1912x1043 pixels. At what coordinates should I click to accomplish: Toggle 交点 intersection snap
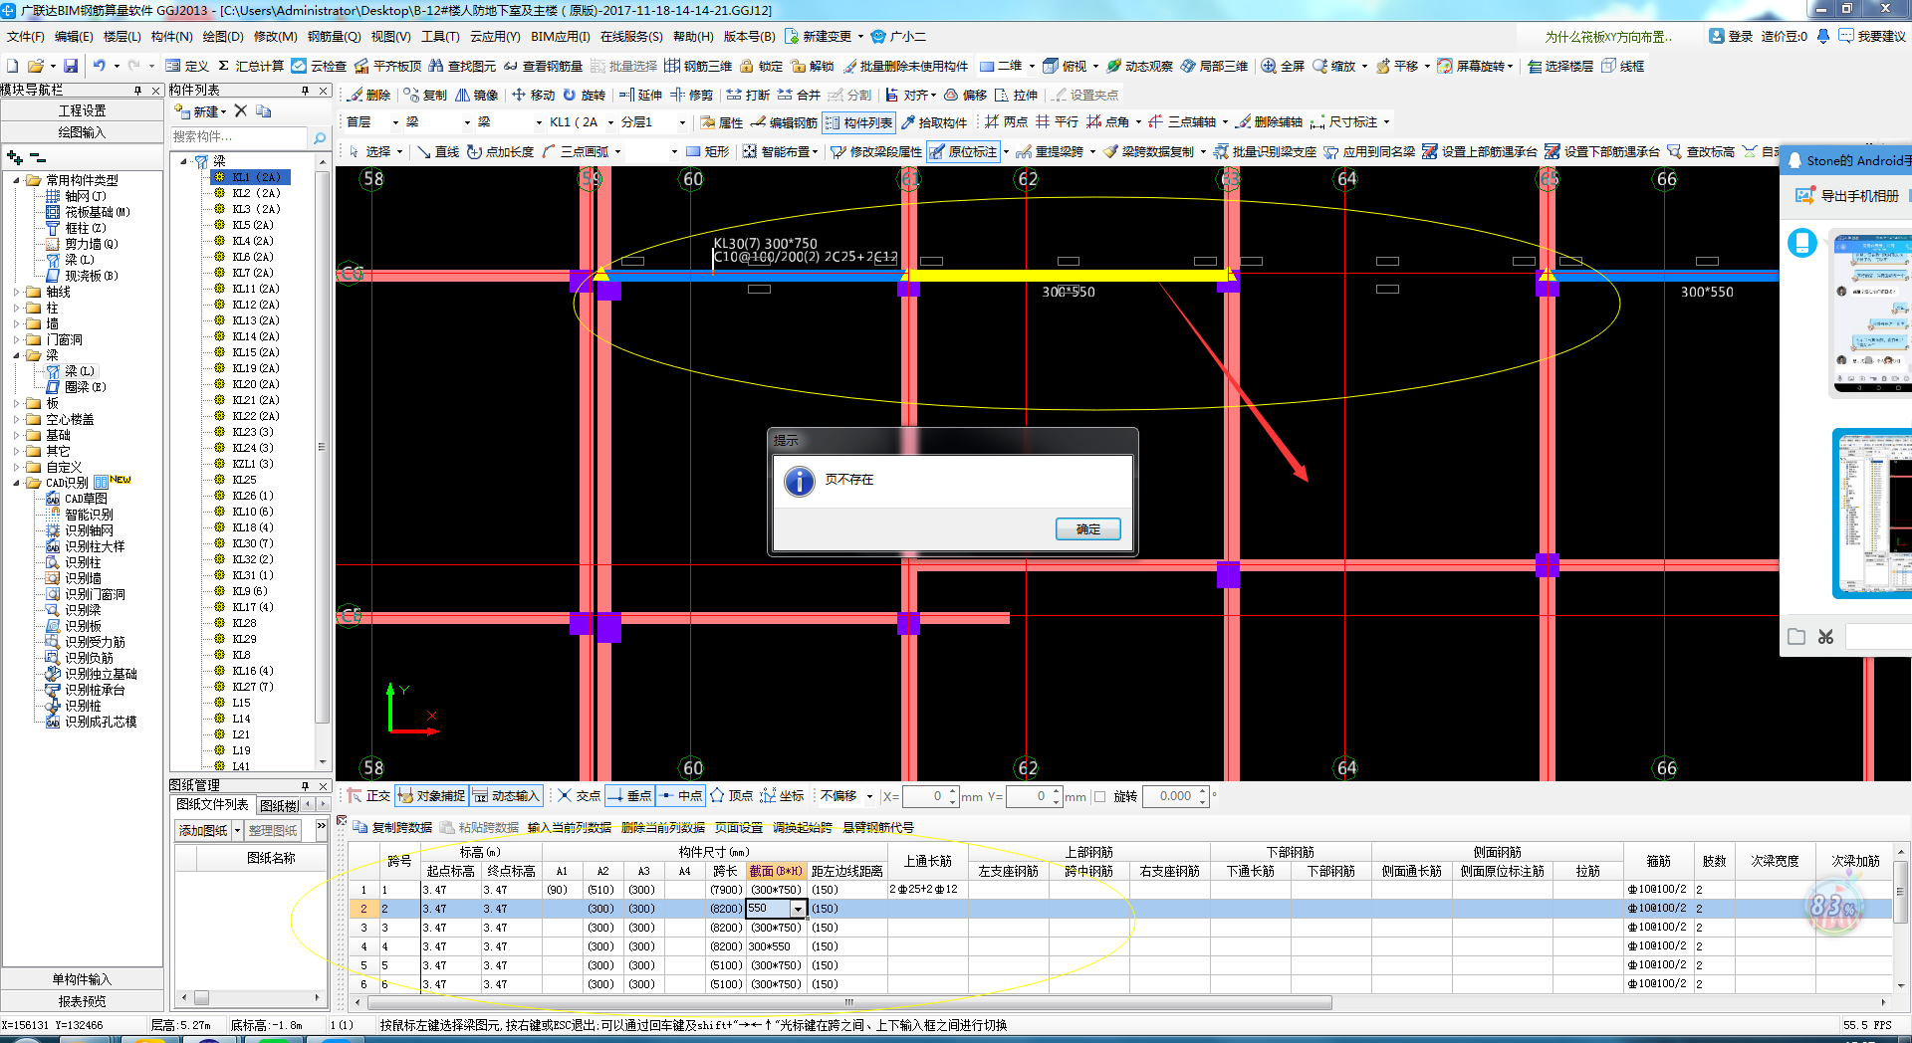pyautogui.click(x=579, y=795)
